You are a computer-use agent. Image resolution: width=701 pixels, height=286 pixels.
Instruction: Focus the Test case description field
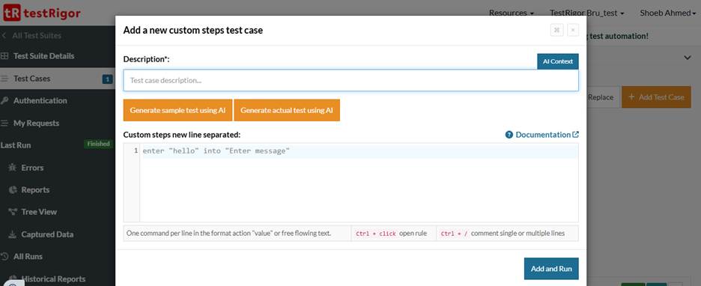(351, 80)
